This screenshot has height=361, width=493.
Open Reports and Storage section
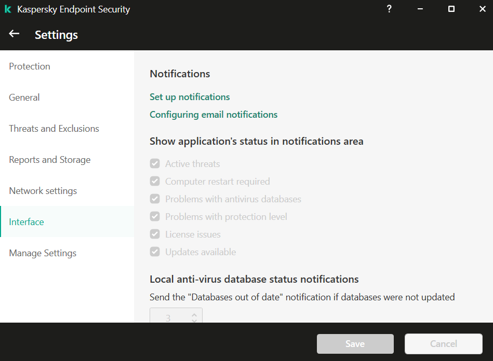click(x=50, y=160)
